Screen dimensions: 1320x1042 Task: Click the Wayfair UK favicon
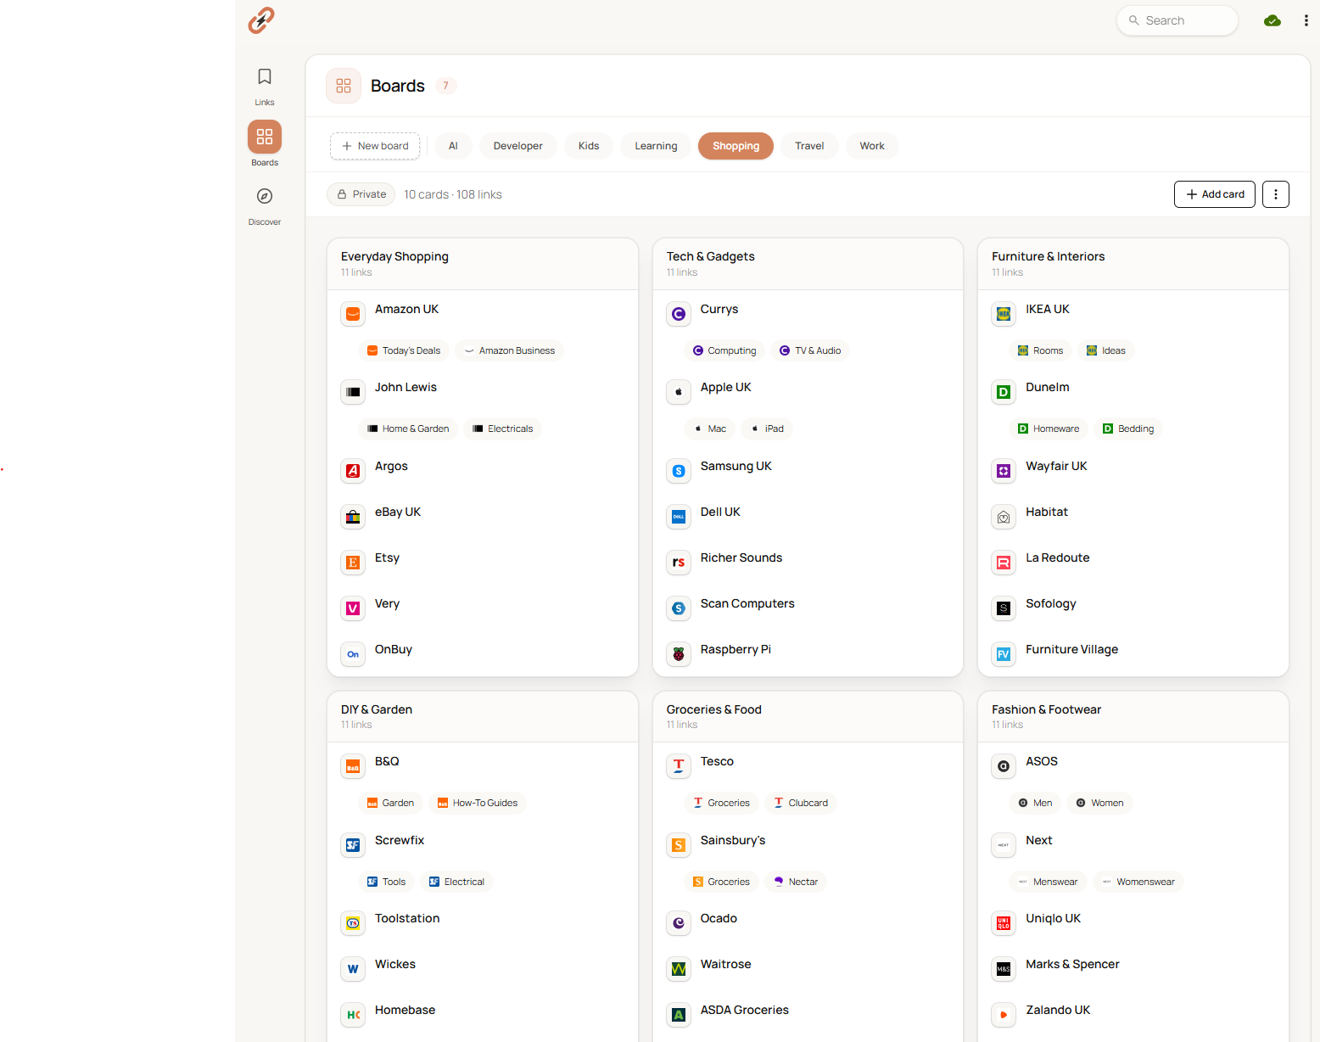(x=1004, y=471)
